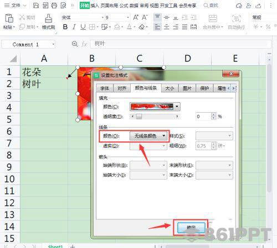Switch to the 图片 tab in dialog
This screenshot has width=277, height=248.
point(187,88)
